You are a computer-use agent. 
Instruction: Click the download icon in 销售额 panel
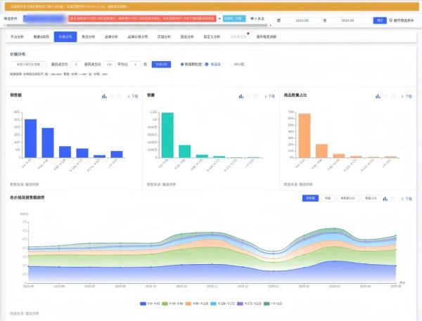tap(132, 96)
